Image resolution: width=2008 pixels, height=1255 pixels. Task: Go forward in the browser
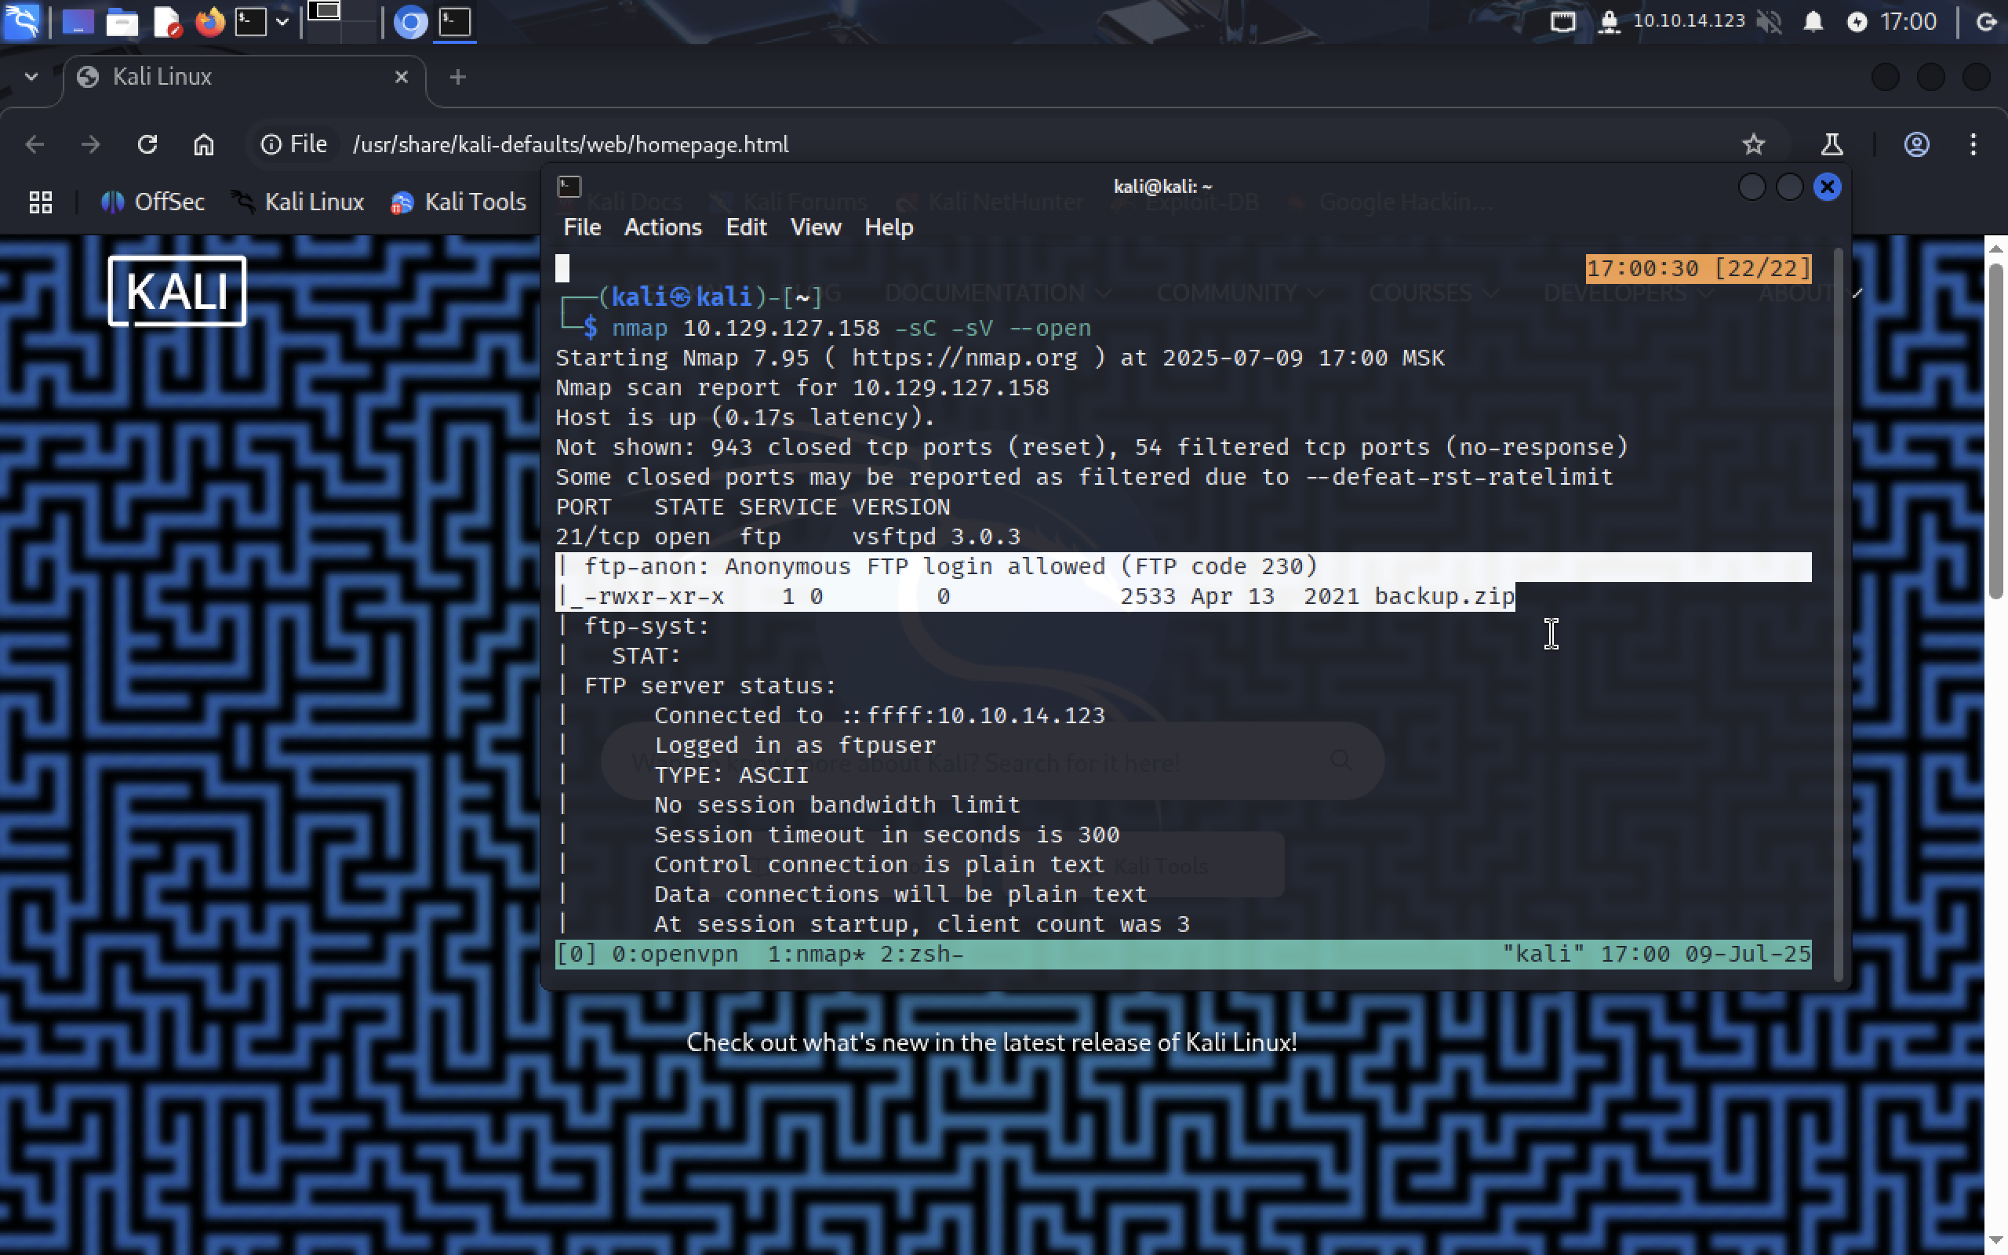90,144
